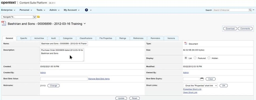This screenshot has width=256, height=100.
Task: Click the Name input field
Action: pyautogui.click(x=64, y=44)
